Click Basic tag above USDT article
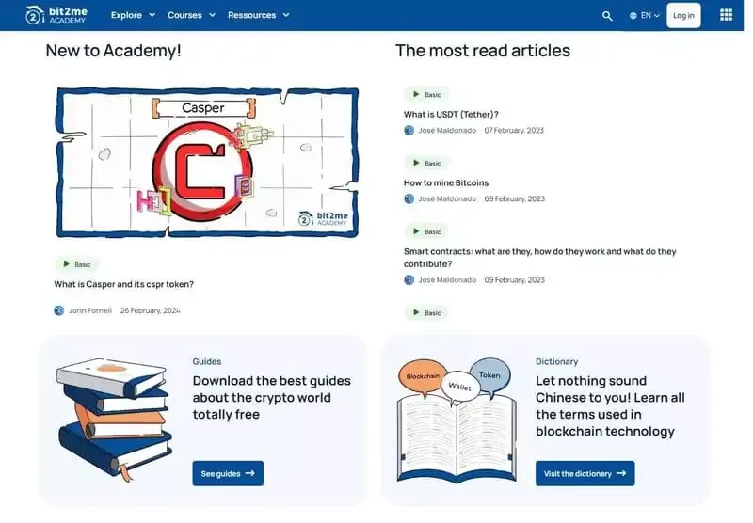 coord(426,94)
